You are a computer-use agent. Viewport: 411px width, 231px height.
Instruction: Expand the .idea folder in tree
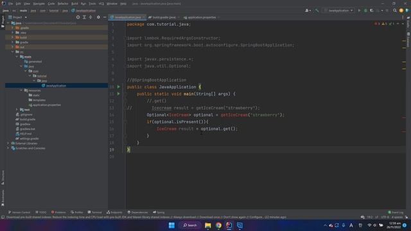[12, 33]
